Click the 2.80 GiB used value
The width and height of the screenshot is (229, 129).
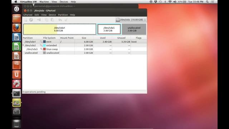pyautogui.click(x=107, y=42)
